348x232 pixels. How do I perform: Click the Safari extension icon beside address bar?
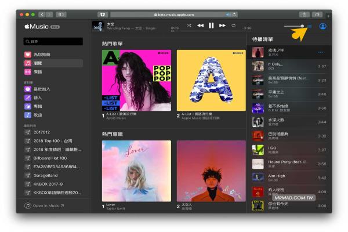point(103,14)
